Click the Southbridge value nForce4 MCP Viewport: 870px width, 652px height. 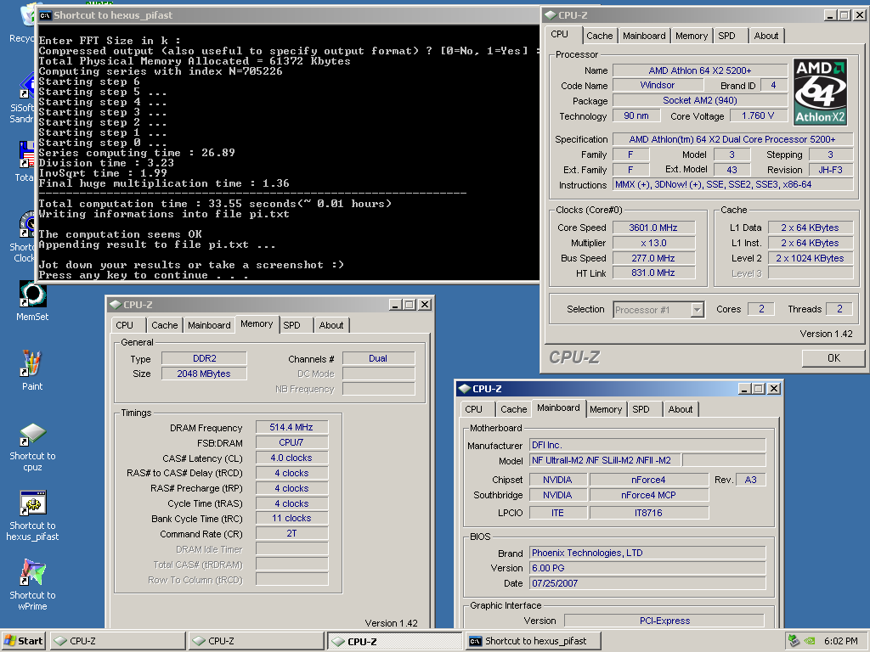pos(648,495)
